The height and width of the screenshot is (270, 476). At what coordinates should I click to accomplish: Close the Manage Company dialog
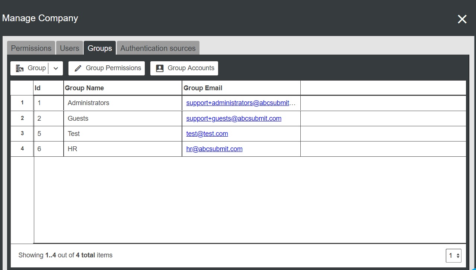click(462, 19)
